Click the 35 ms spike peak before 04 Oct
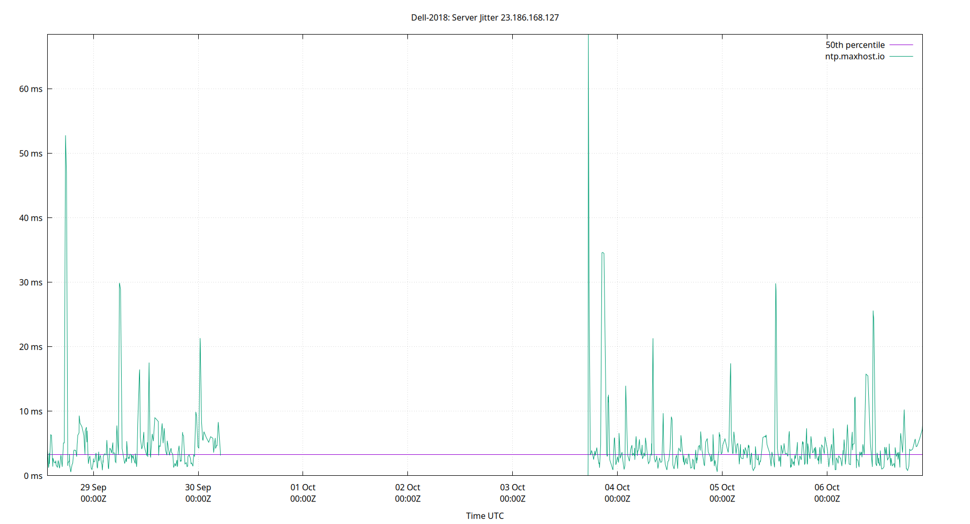970x524 pixels. tap(603, 253)
